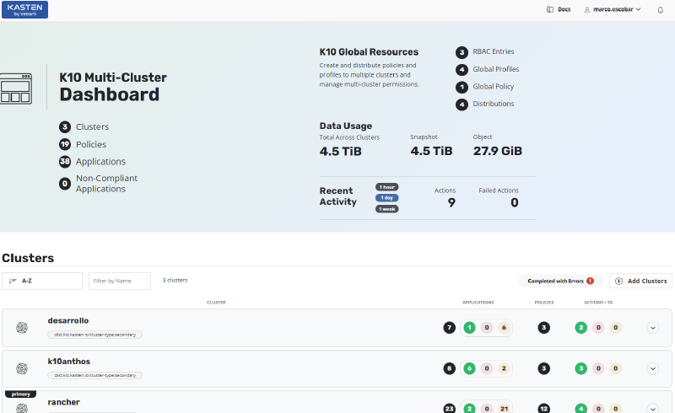The image size is (675, 413).
Task: Click the Clusters count badge 3
Action: pos(65,127)
